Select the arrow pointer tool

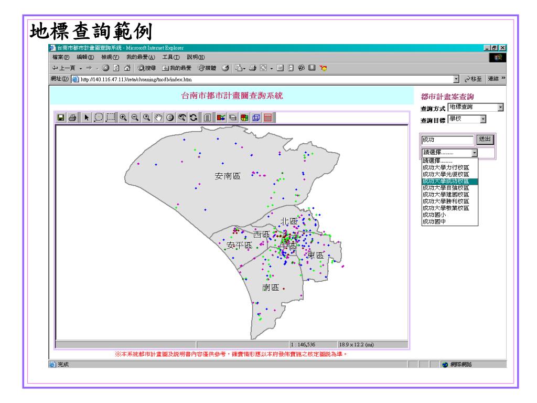coord(87,118)
